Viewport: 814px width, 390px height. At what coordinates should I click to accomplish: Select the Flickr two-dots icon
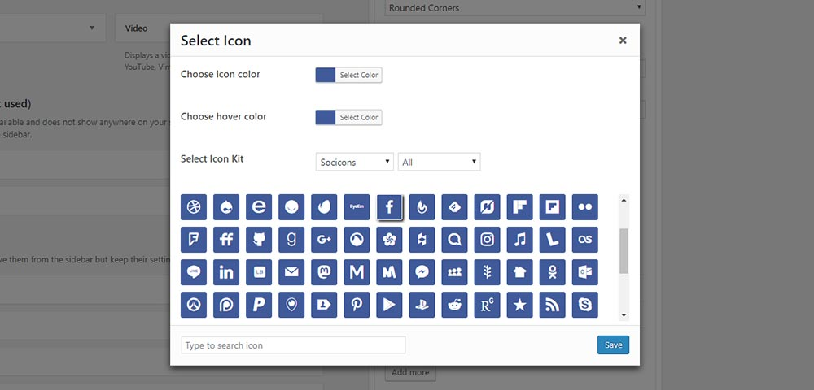click(x=585, y=207)
